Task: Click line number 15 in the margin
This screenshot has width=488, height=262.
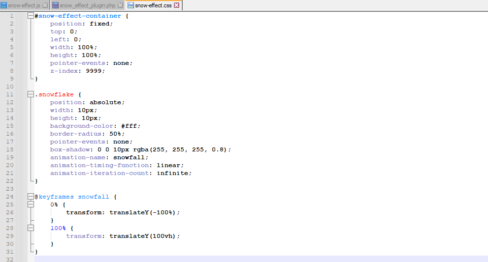Action: point(10,126)
